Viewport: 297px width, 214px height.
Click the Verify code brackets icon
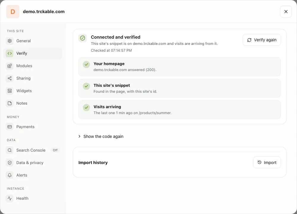point(10,53)
